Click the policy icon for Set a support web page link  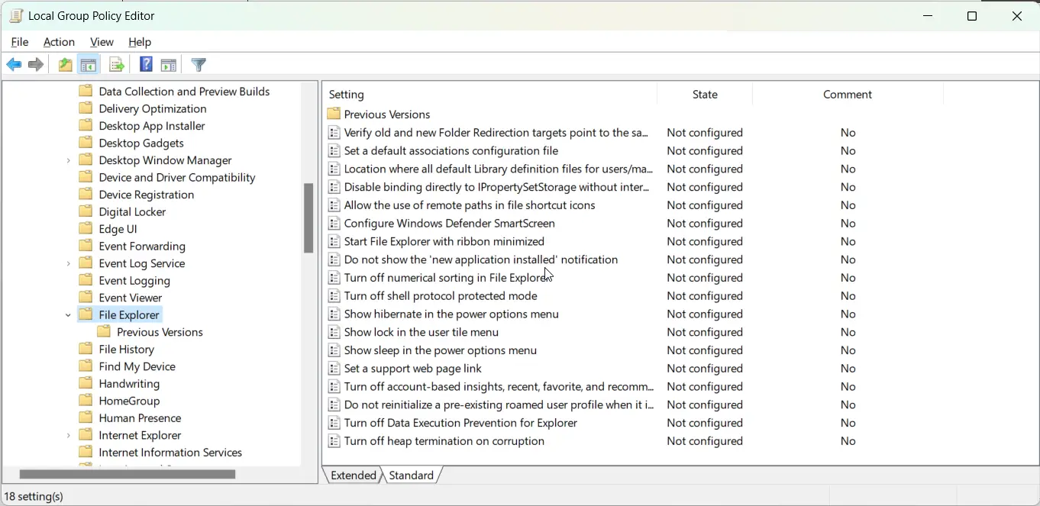pyautogui.click(x=334, y=369)
